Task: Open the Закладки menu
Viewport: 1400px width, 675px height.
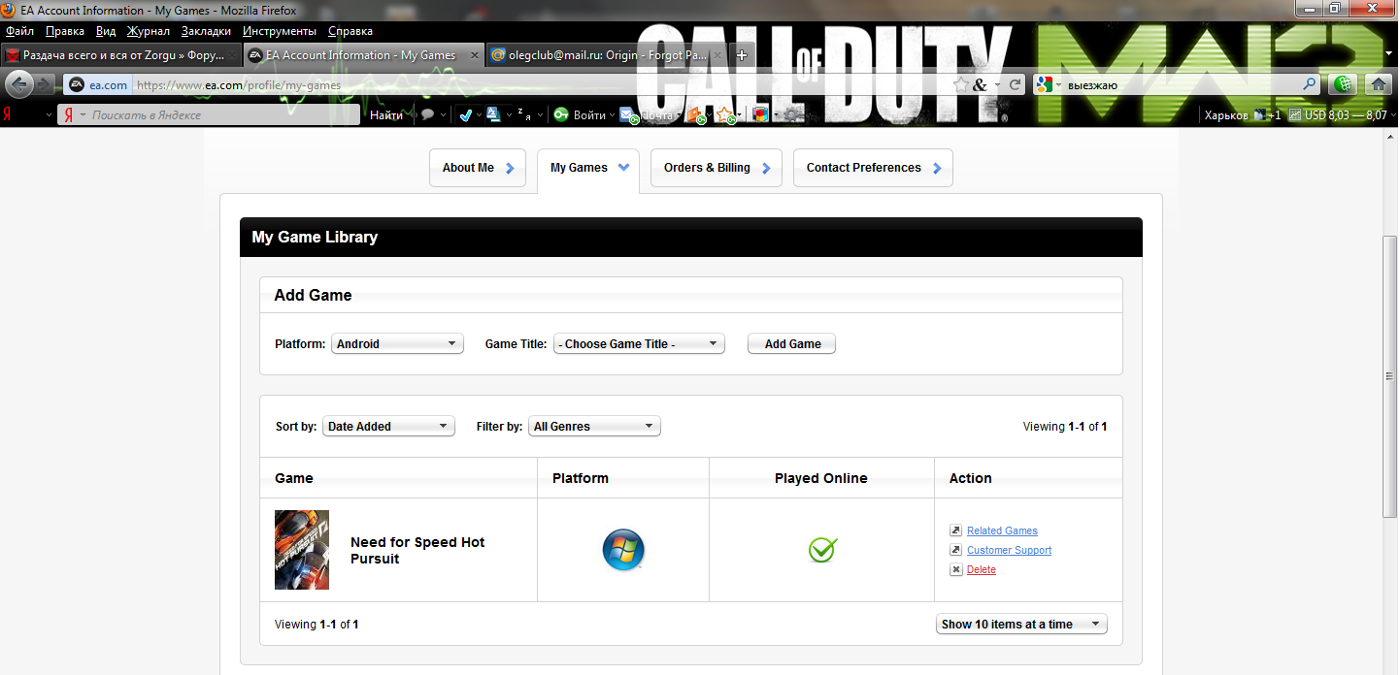Action: (206, 31)
